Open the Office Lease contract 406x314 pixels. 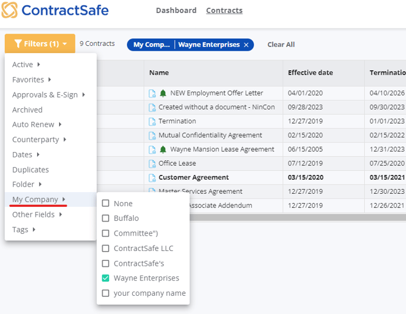coord(177,163)
